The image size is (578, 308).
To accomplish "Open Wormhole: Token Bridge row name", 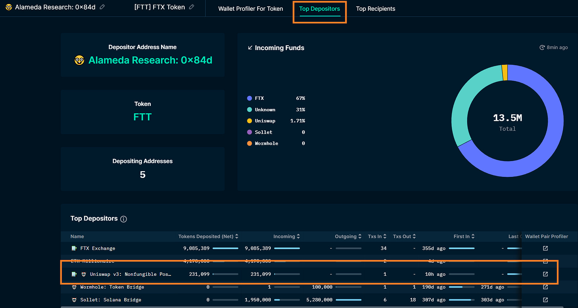I will [112, 287].
